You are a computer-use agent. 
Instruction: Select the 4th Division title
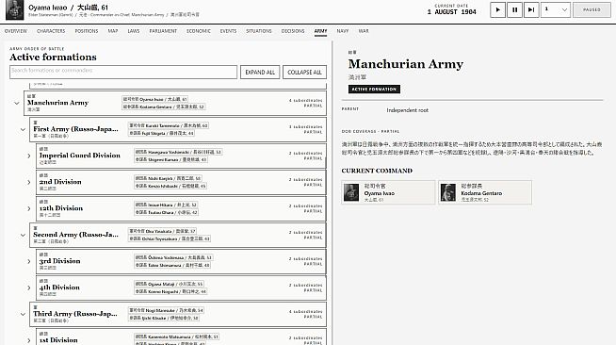(x=59, y=287)
